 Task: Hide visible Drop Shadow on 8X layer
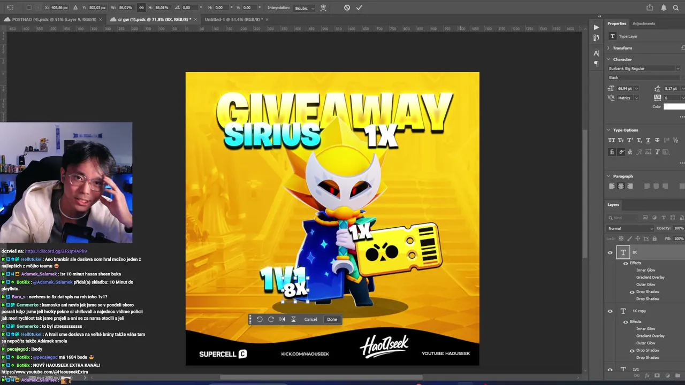pos(632,292)
